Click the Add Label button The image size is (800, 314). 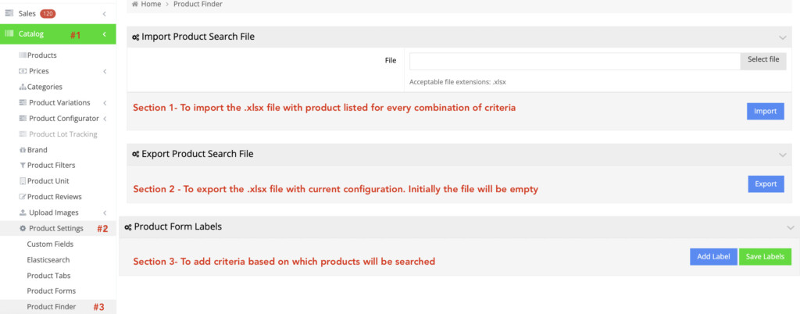(x=712, y=257)
